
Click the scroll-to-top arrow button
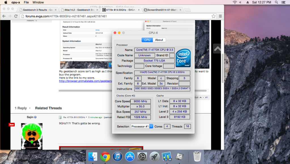[217, 49]
